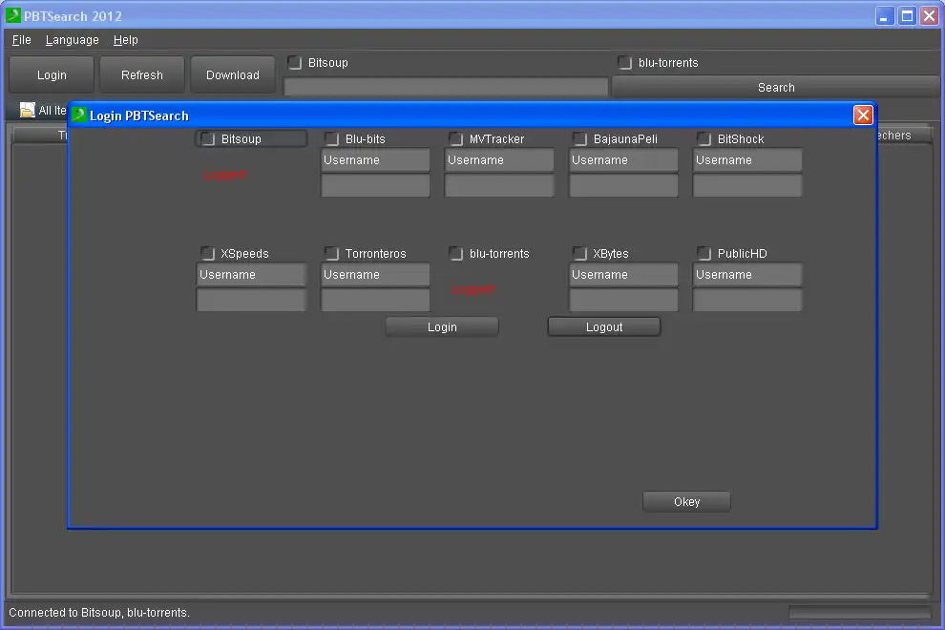Click the BajaunaPeli Username field
Screen dimensions: 945x630
(x=623, y=159)
